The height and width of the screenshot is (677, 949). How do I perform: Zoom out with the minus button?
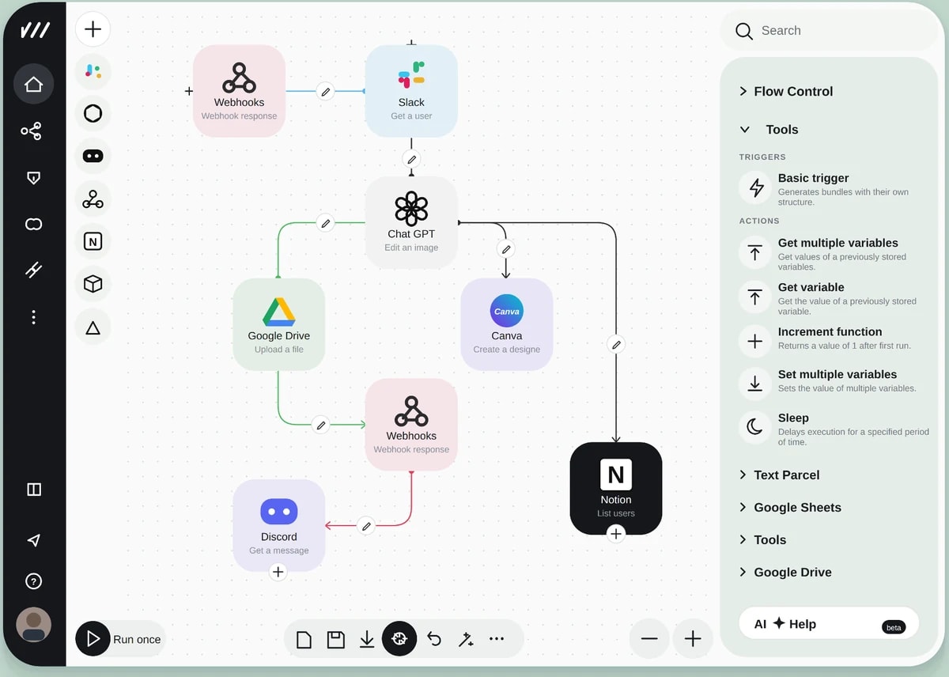(x=649, y=639)
